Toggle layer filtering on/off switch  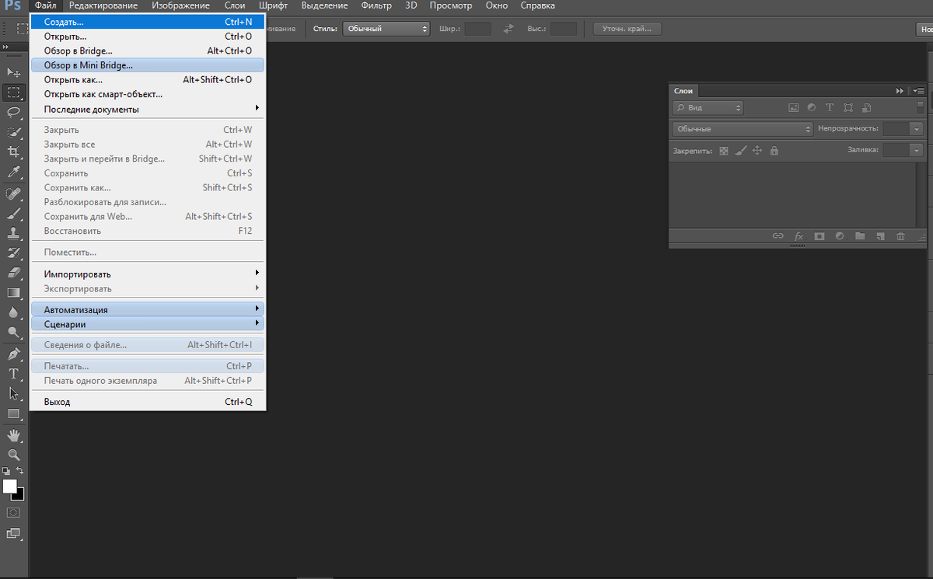[921, 108]
